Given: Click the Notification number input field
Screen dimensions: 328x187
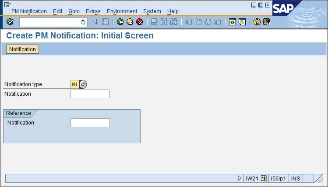Looking at the screenshot, I should [90, 94].
